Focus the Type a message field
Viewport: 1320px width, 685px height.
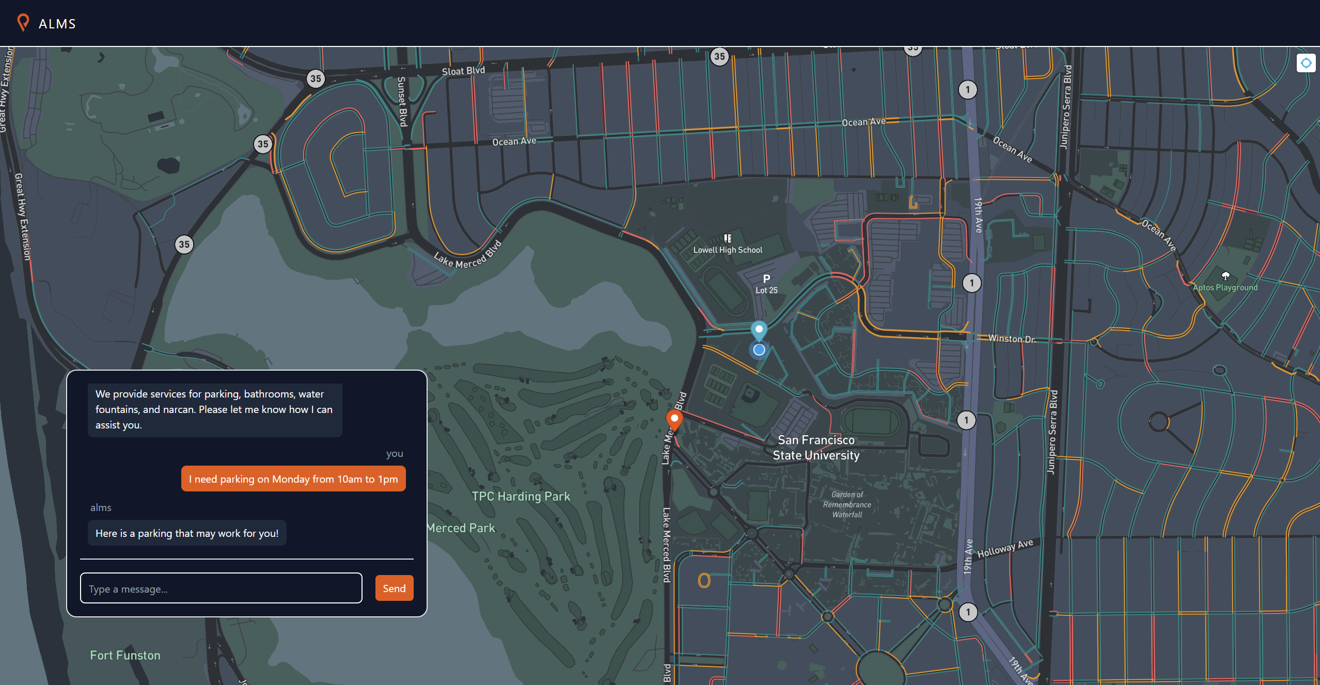[221, 588]
